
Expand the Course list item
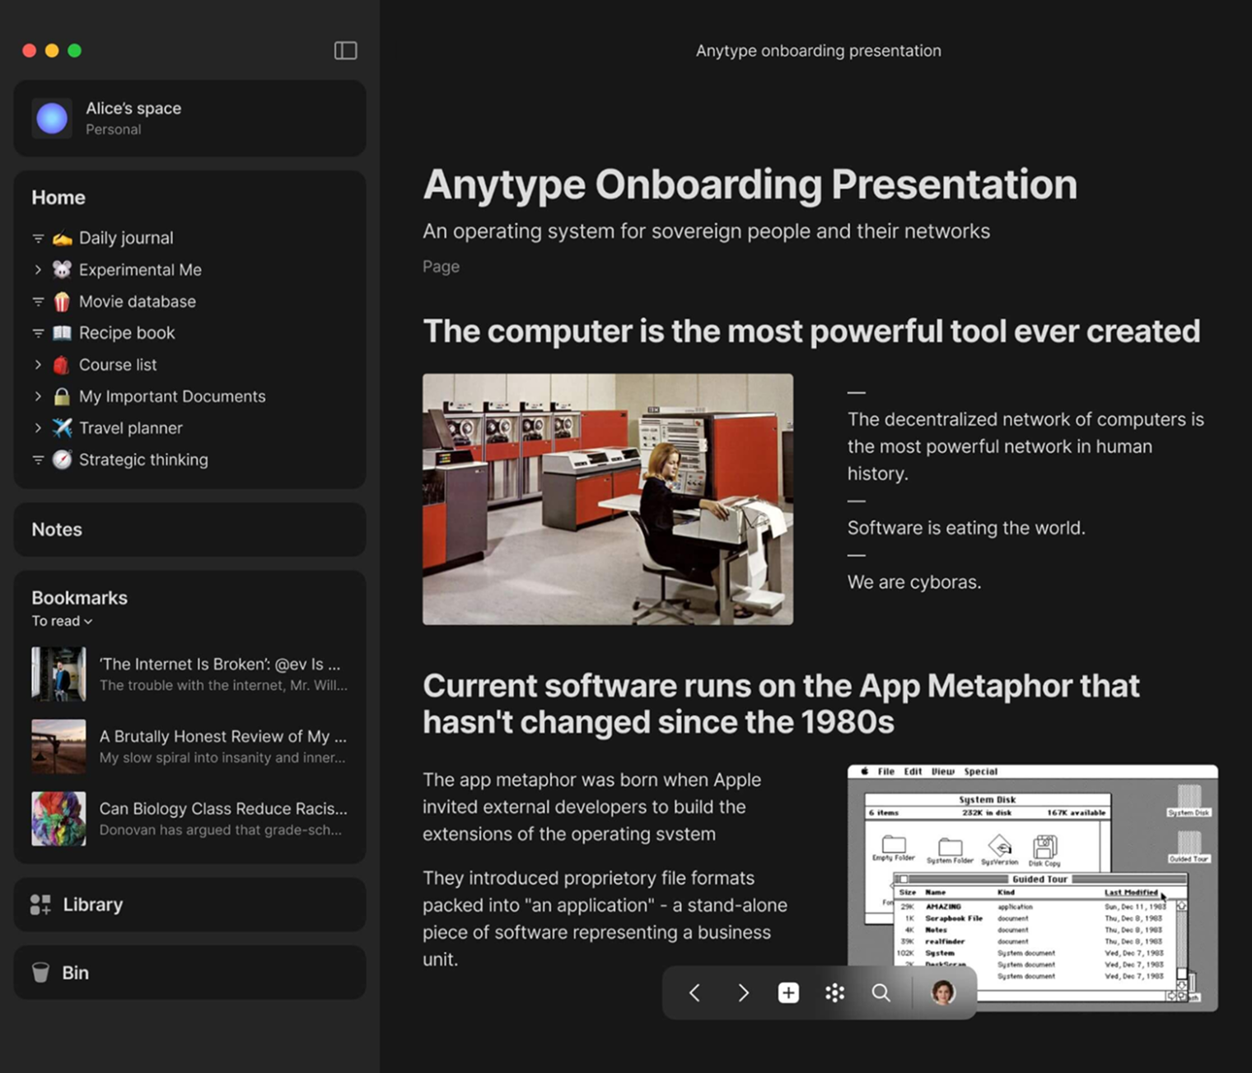tap(38, 365)
